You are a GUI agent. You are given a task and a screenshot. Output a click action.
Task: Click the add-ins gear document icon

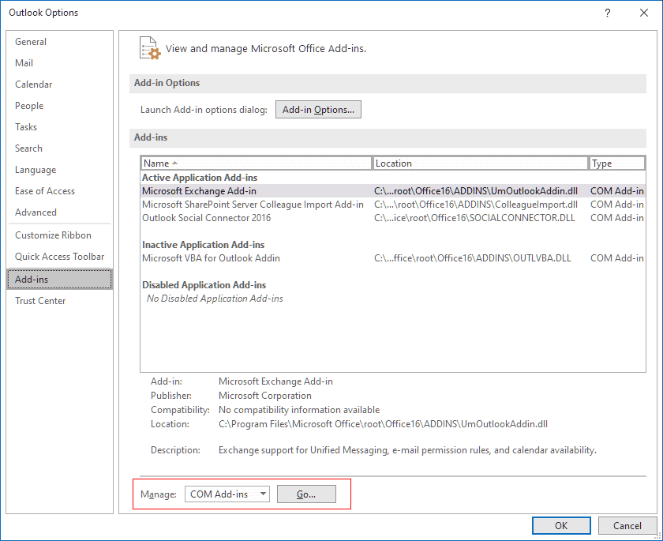click(x=150, y=48)
